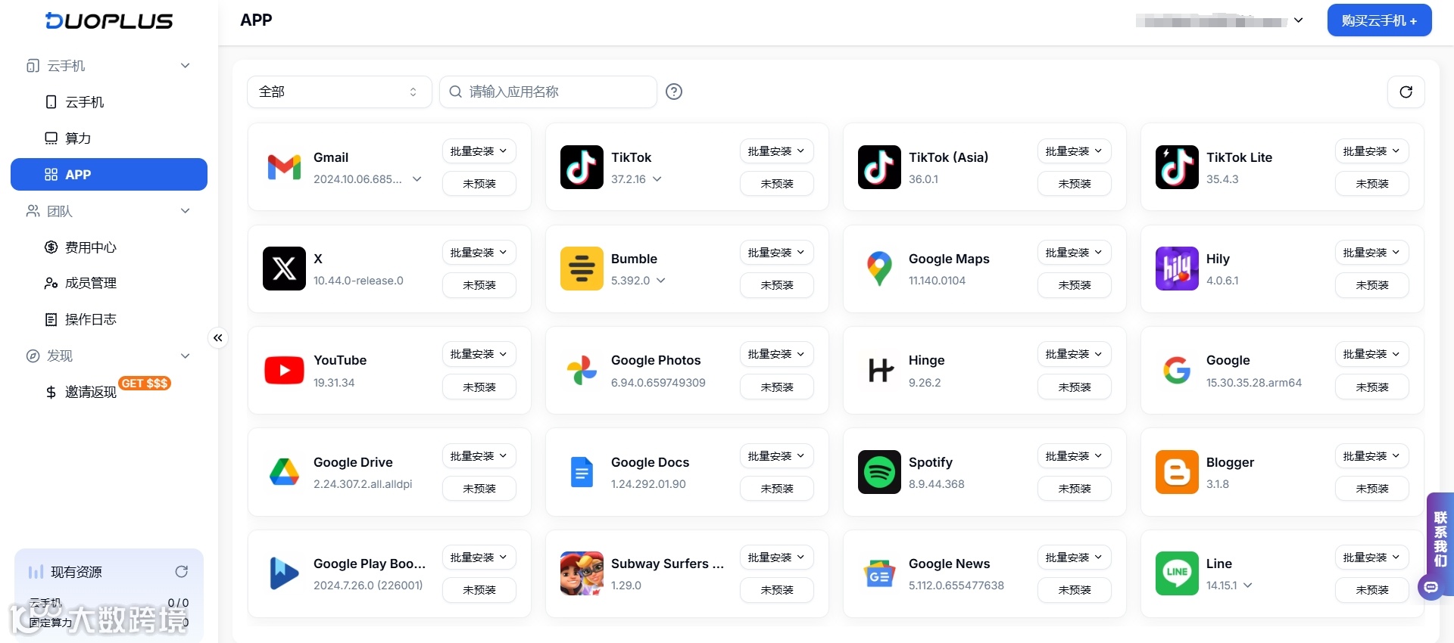1454x643 pixels.
Task: Click the TikTok Lite app icon
Action: pos(1177,167)
